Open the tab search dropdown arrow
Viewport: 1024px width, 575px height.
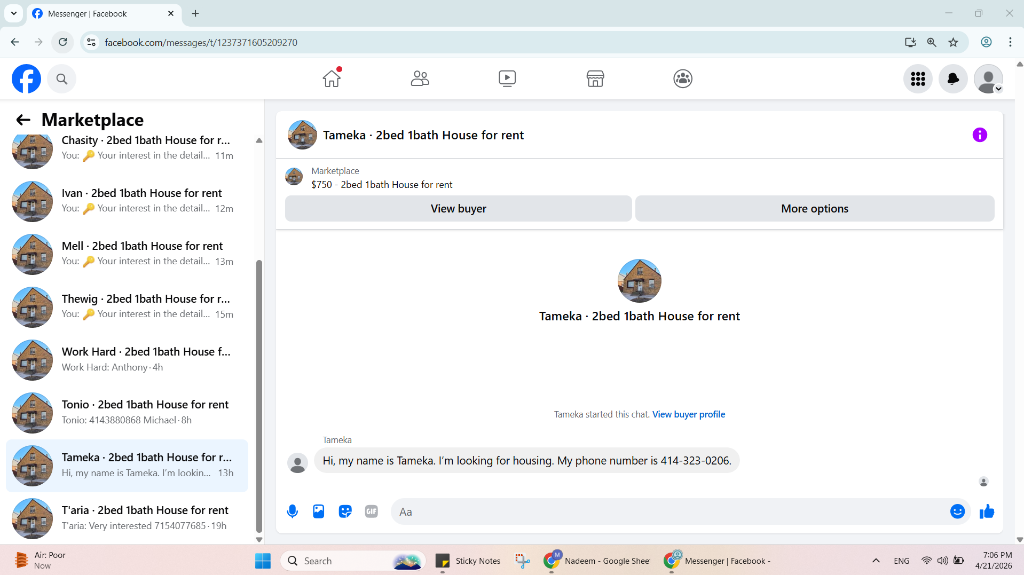pos(14,13)
